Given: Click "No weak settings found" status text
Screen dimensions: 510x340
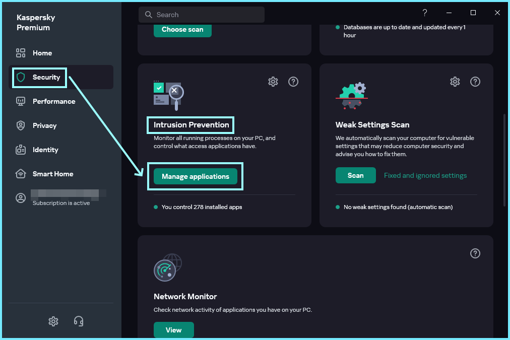Looking at the screenshot, I should pos(398,207).
